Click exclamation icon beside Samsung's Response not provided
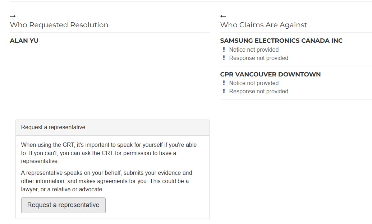Viewport: 372px width, 224px height. pos(224,58)
